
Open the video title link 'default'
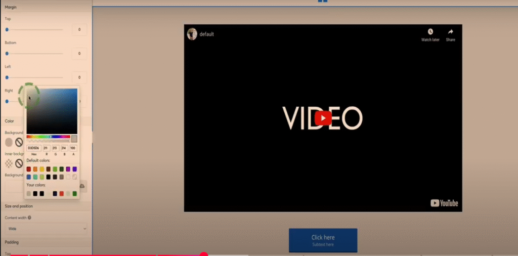click(207, 34)
